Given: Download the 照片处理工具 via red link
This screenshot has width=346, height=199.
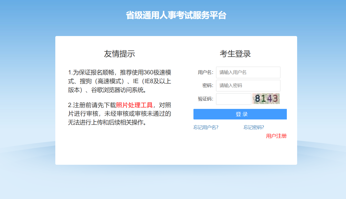Looking at the screenshot, I should click(x=134, y=105).
